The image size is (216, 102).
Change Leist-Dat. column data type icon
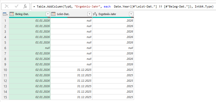click(x=53, y=14)
